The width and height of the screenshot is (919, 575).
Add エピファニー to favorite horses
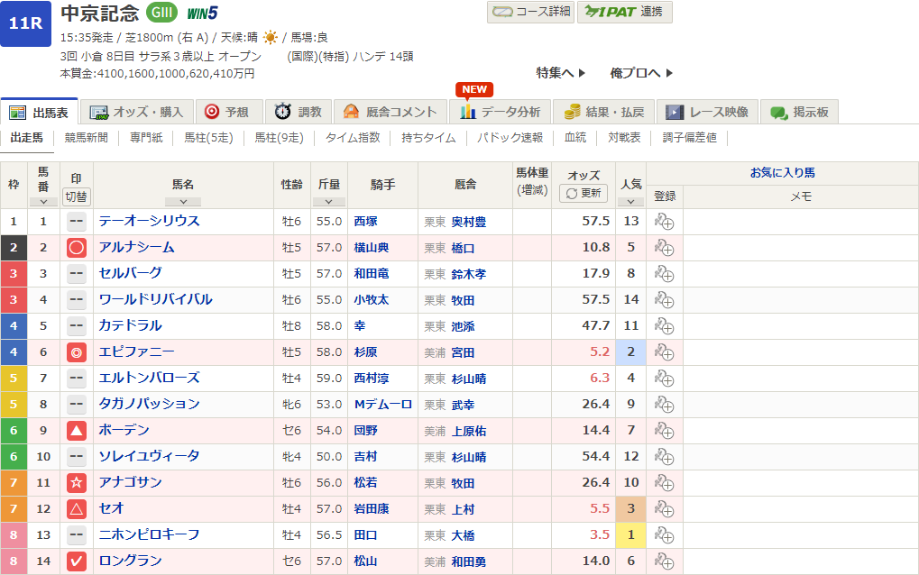pos(664,352)
